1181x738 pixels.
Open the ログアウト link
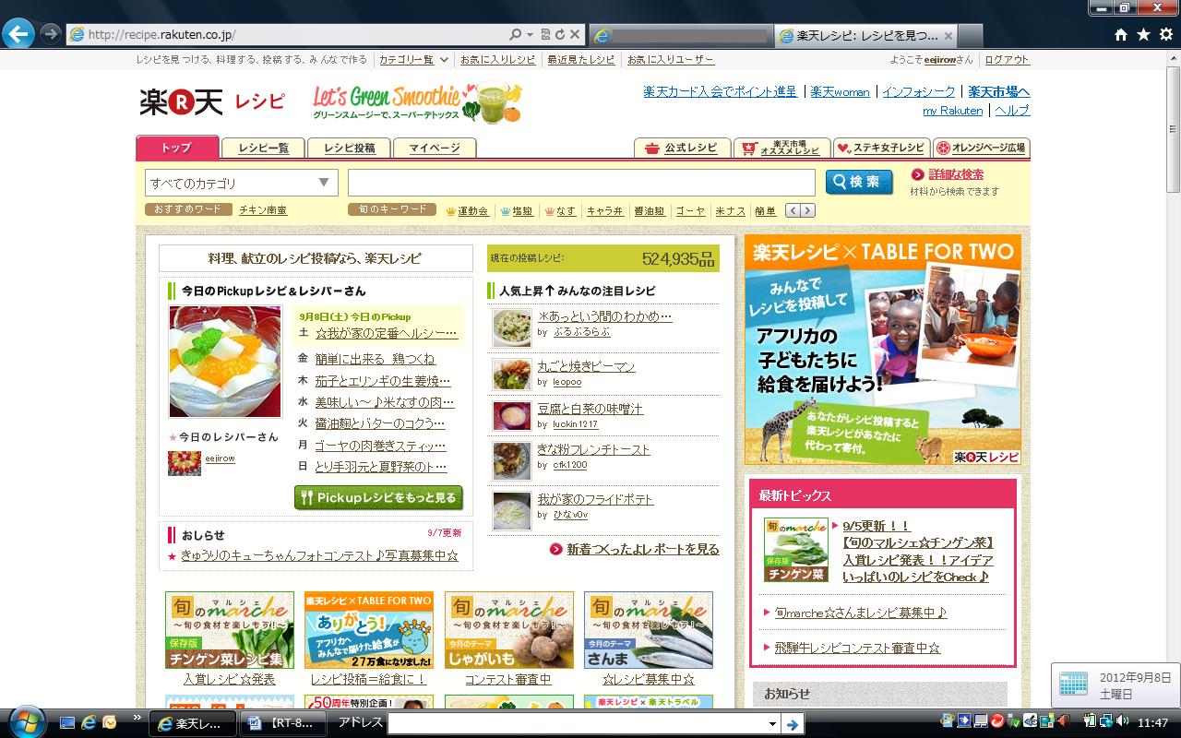[1007, 60]
